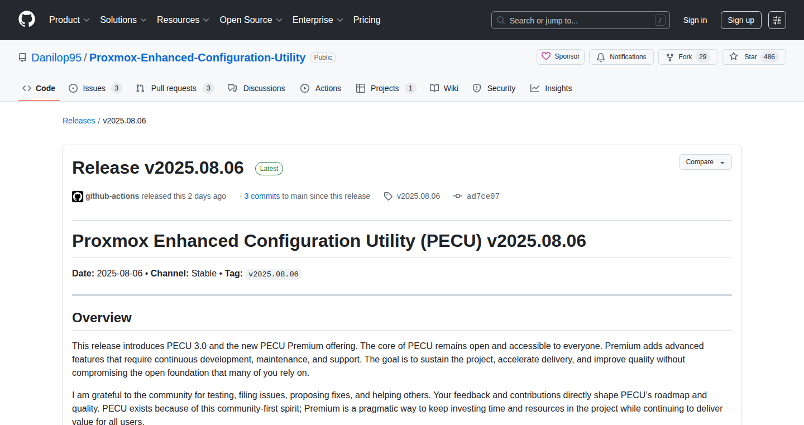
Task: Open the Danilop95 owner profile link
Action: pos(56,58)
